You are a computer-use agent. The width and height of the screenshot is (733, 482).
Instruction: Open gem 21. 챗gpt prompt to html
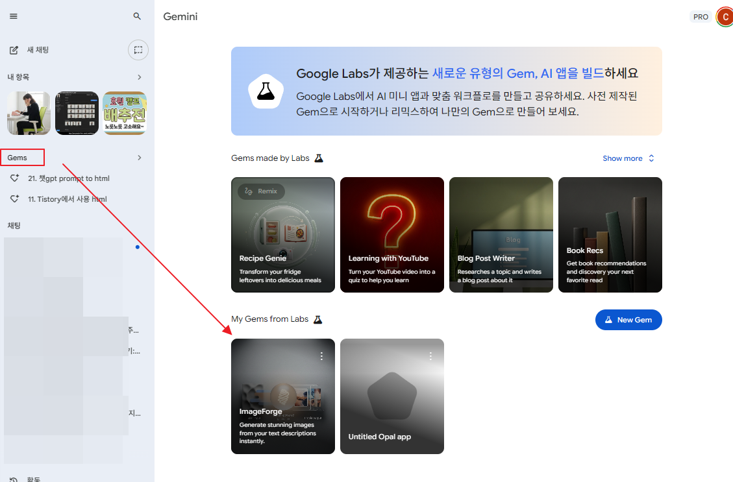(69, 178)
